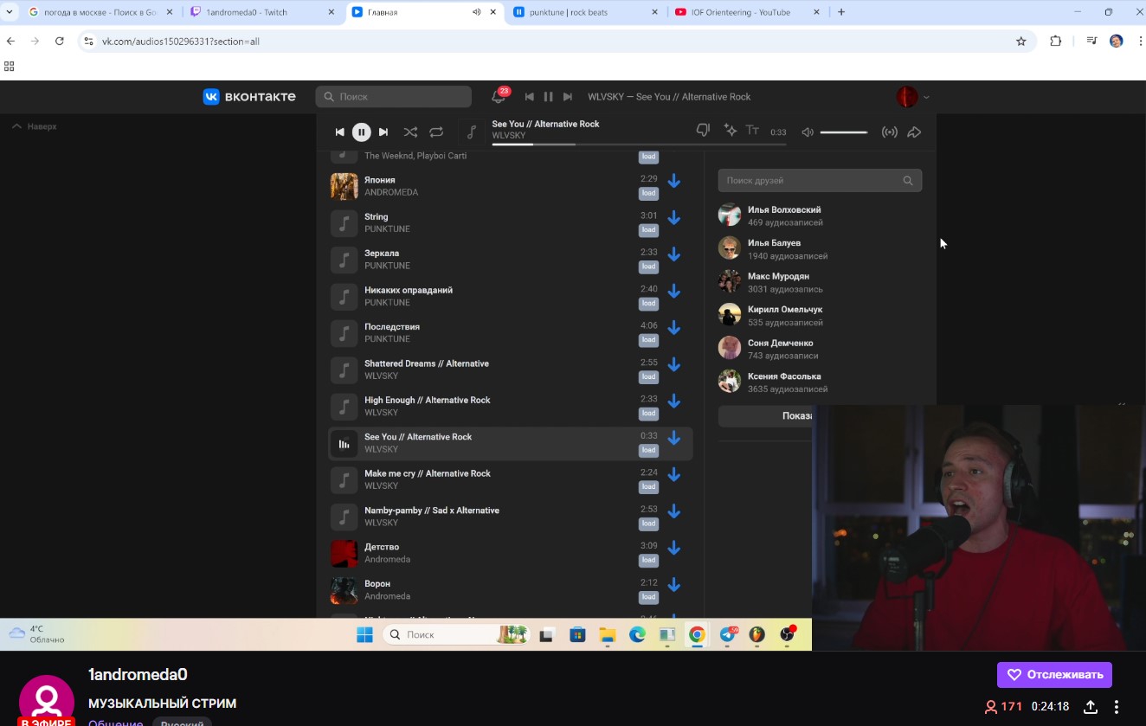Show lyrics with the Tt icon
1146x726 pixels.
tap(752, 131)
